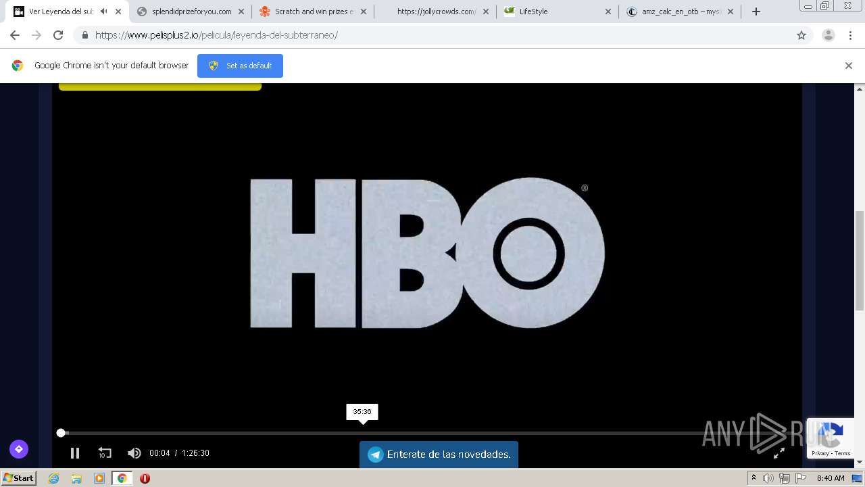Close the 'Ver Leyenda del sub' tab
Screen dimensions: 865x487
click(118, 11)
